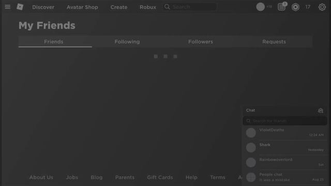Screen dimensions: 331x186
Task: Open the Requests tab
Action: tap(274, 42)
